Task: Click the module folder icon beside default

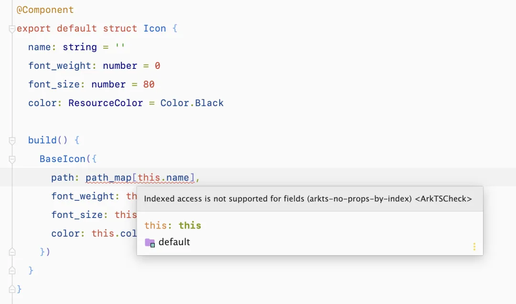Action: pyautogui.click(x=150, y=242)
